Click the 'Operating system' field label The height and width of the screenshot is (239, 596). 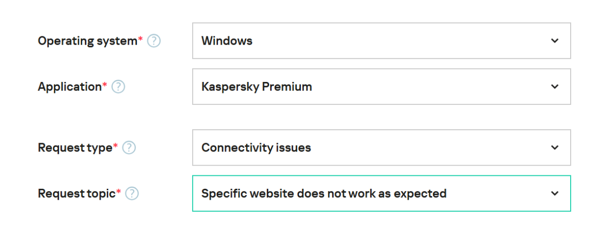[87, 41]
